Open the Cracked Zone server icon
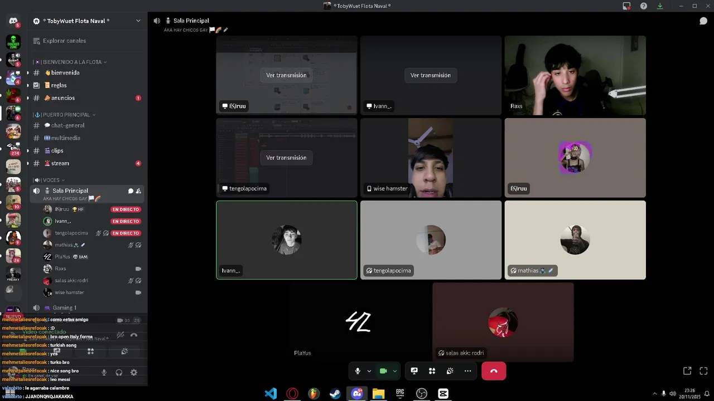Screen dimensions: 714x401 pos(13,42)
